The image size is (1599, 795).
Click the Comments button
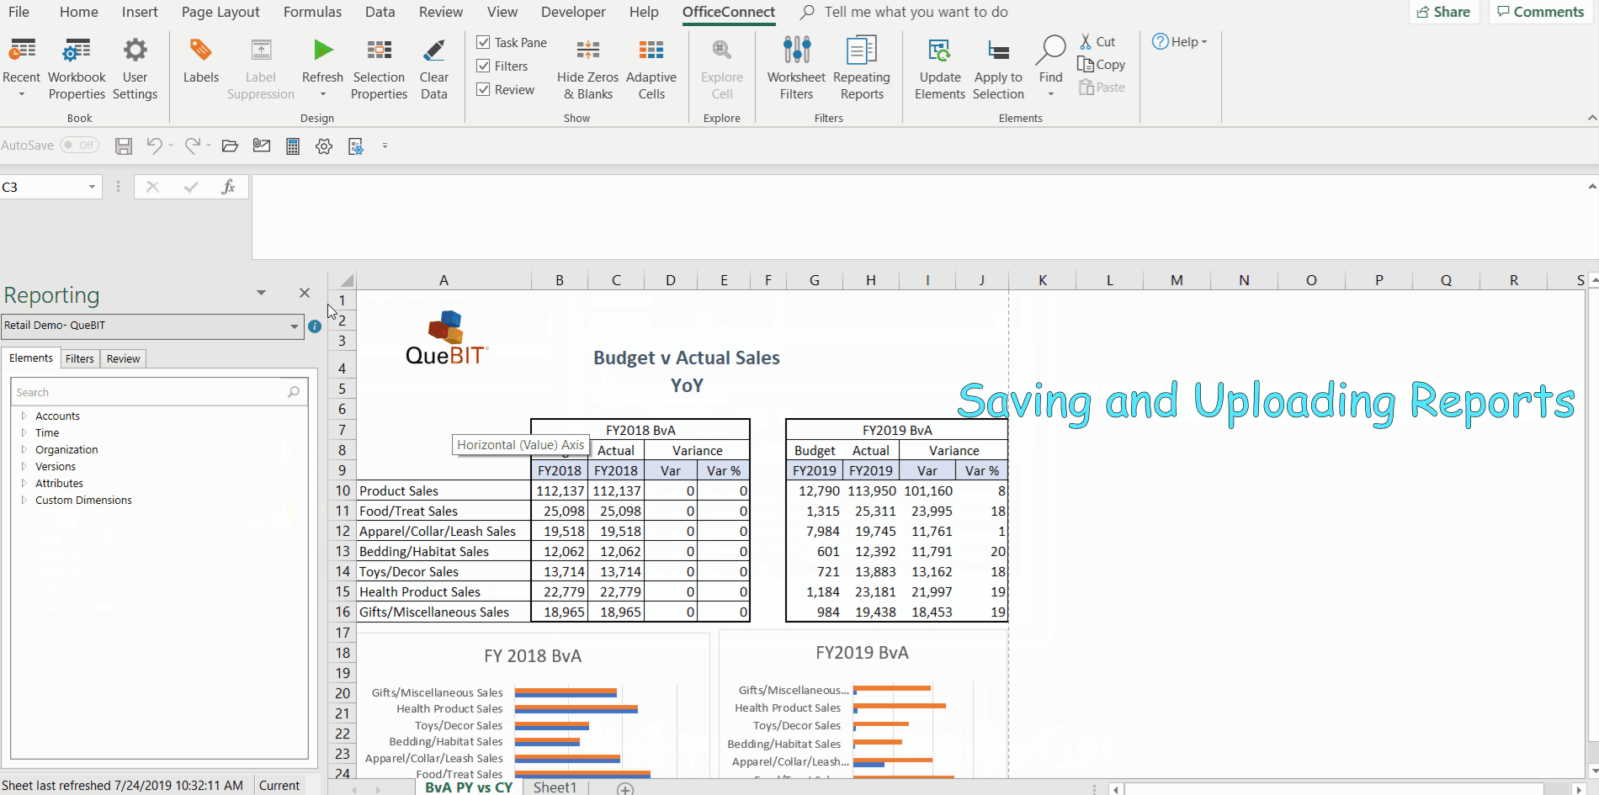coord(1540,12)
